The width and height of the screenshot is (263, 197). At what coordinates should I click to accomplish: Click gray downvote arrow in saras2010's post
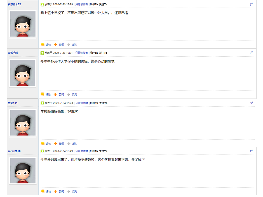coord(69,191)
